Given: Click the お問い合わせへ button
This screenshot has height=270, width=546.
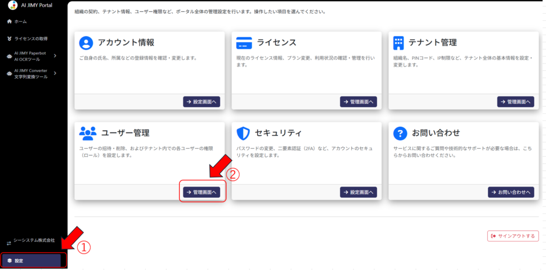Looking at the screenshot, I should (511, 192).
